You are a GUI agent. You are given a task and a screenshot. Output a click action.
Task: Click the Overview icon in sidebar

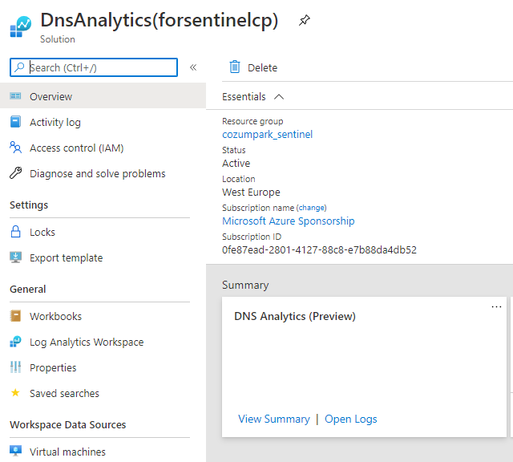click(15, 96)
